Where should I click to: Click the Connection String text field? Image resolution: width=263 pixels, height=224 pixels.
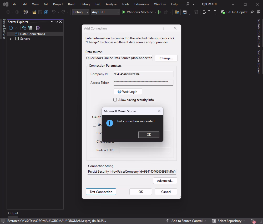(x=132, y=172)
